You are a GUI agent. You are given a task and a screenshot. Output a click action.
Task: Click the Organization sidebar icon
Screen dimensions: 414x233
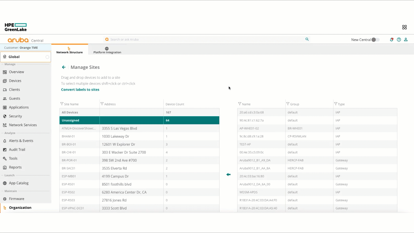(5, 208)
